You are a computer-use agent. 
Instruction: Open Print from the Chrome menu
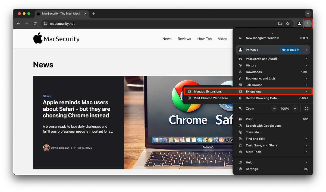click(x=250, y=119)
